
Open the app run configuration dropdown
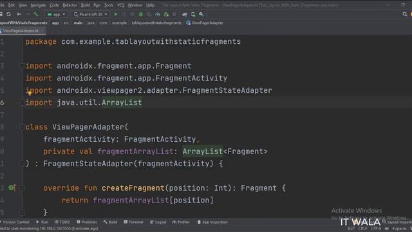(x=56, y=14)
